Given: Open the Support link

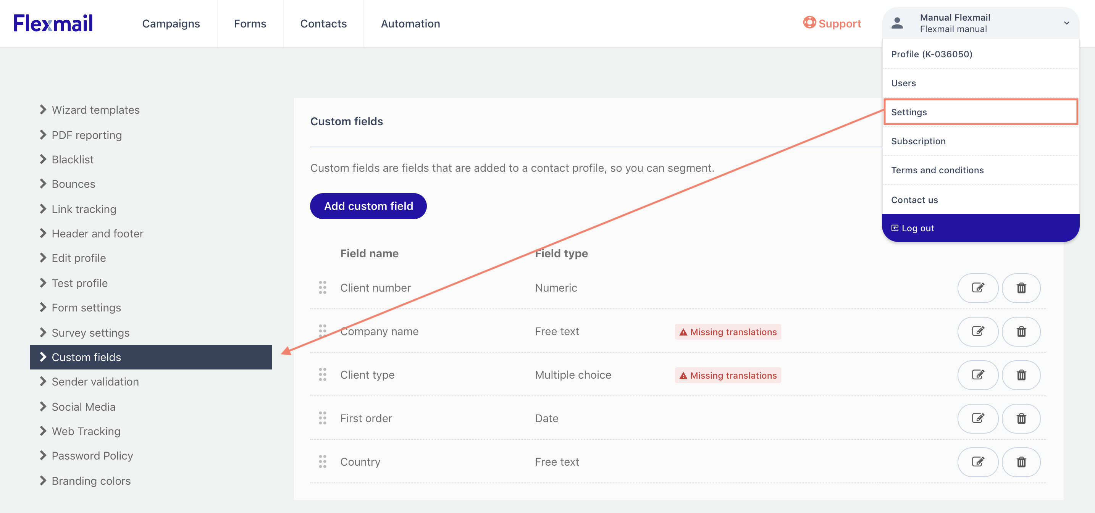Looking at the screenshot, I should pos(832,23).
